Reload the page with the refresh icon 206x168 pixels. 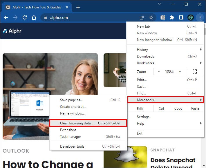[25, 17]
